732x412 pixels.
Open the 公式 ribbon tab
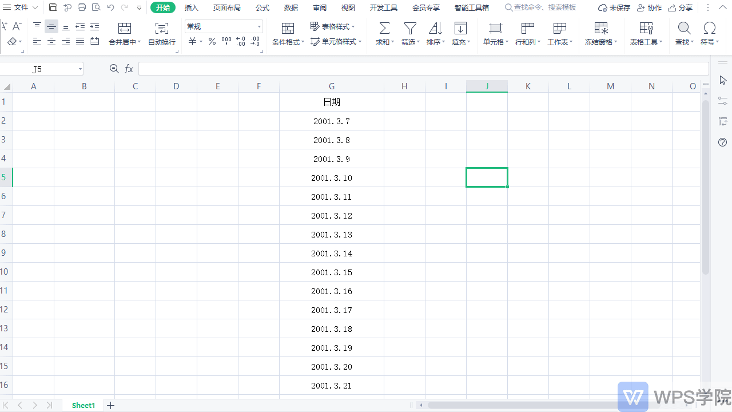coord(262,7)
